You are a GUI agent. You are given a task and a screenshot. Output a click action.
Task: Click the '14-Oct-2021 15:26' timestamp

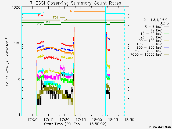160,127
